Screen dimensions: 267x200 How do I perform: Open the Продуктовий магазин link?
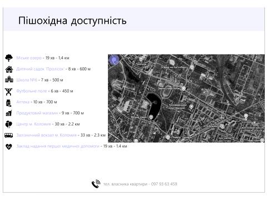tap(37, 113)
